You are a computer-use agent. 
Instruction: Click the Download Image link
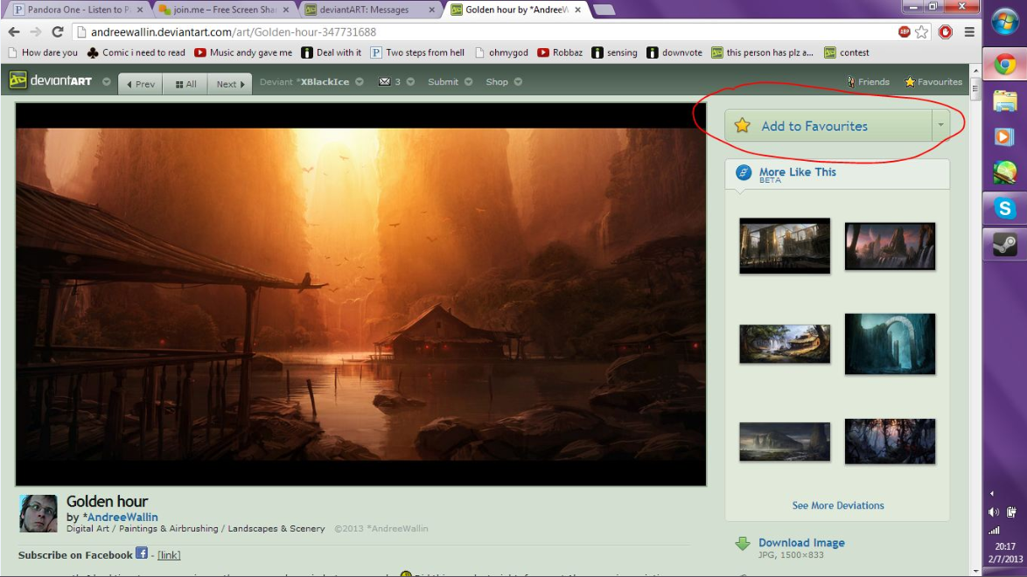pyautogui.click(x=801, y=542)
